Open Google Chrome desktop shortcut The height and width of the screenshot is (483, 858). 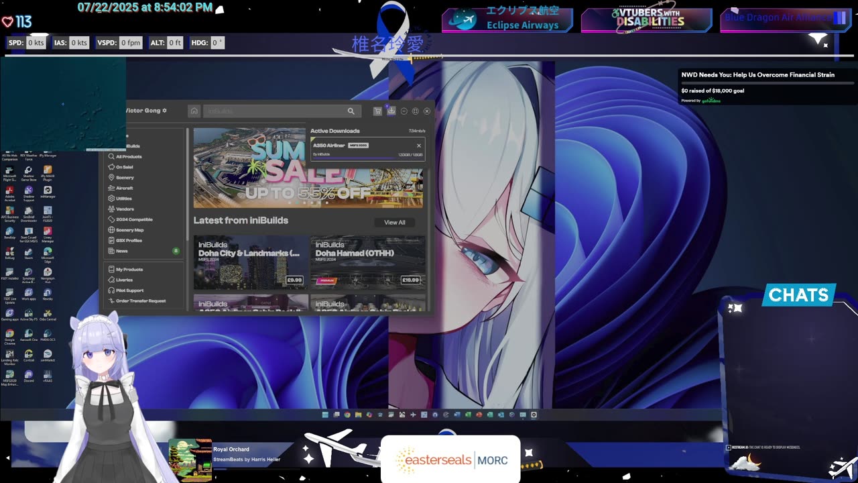(x=9, y=336)
